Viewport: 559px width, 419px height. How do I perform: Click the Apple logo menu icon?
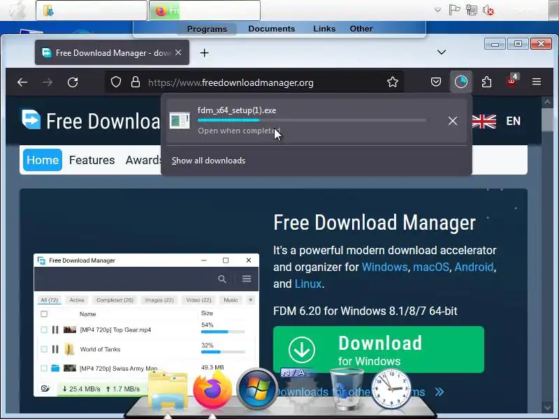17,10
